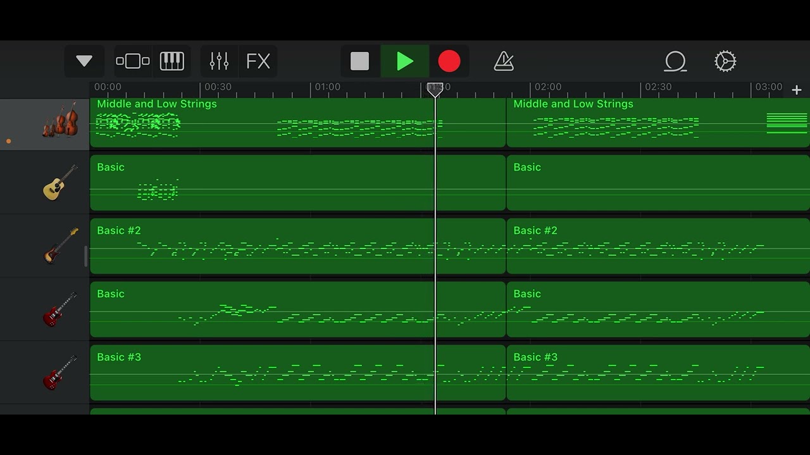Toggle the metronome
Screen dimensions: 810x455
click(x=504, y=61)
